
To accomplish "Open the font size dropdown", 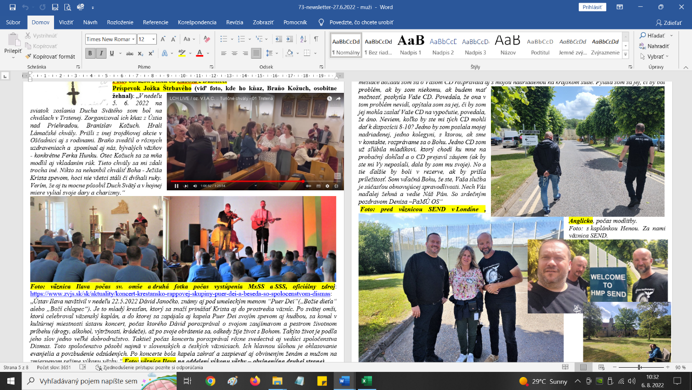I will pos(154,39).
